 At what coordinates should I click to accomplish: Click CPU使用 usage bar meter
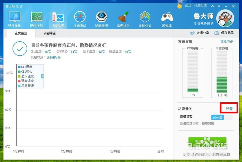[x=193, y=72]
